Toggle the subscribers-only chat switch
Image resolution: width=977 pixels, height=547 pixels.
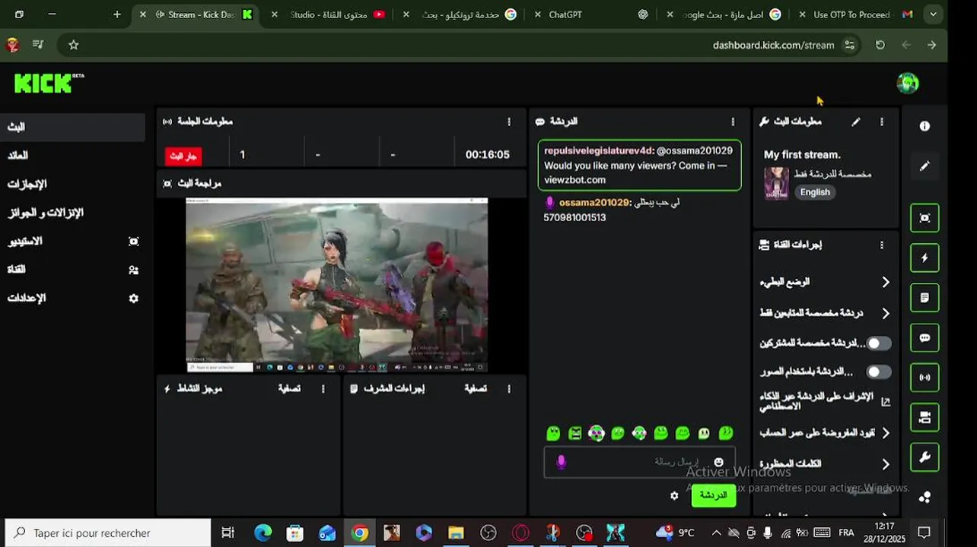(x=879, y=343)
